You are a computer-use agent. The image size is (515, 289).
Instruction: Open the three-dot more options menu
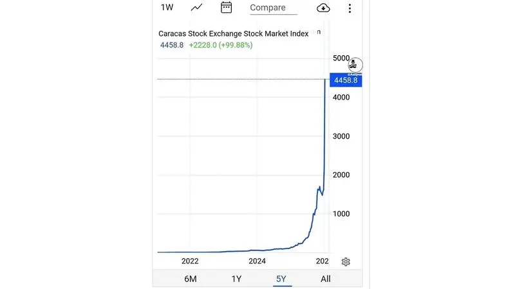[350, 8]
